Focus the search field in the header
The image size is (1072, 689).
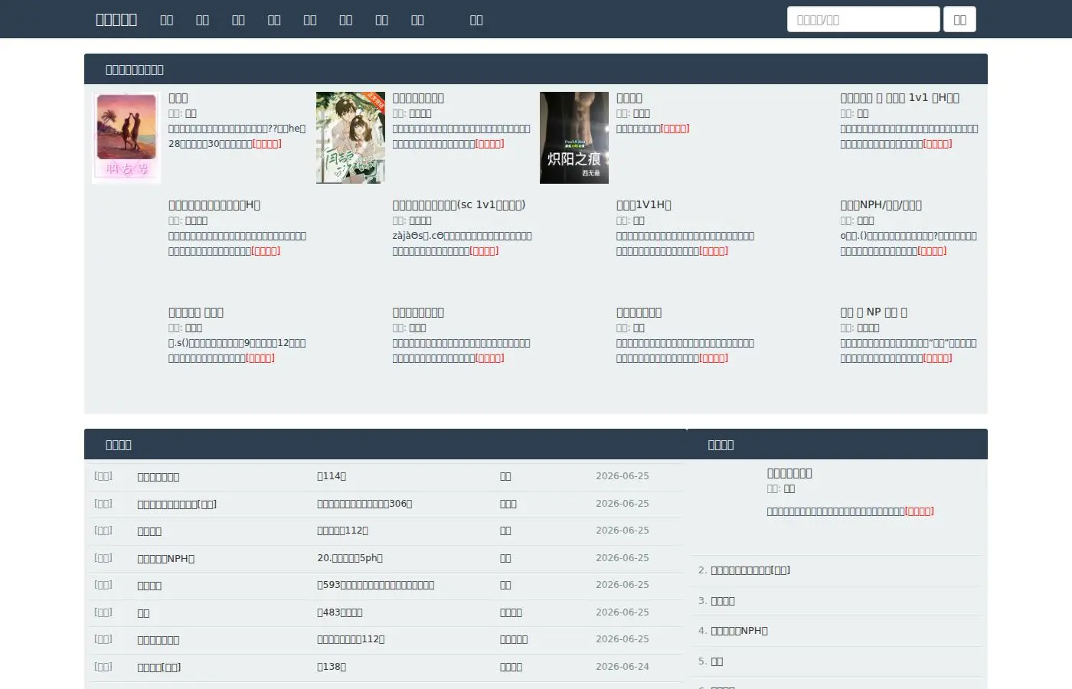point(863,20)
